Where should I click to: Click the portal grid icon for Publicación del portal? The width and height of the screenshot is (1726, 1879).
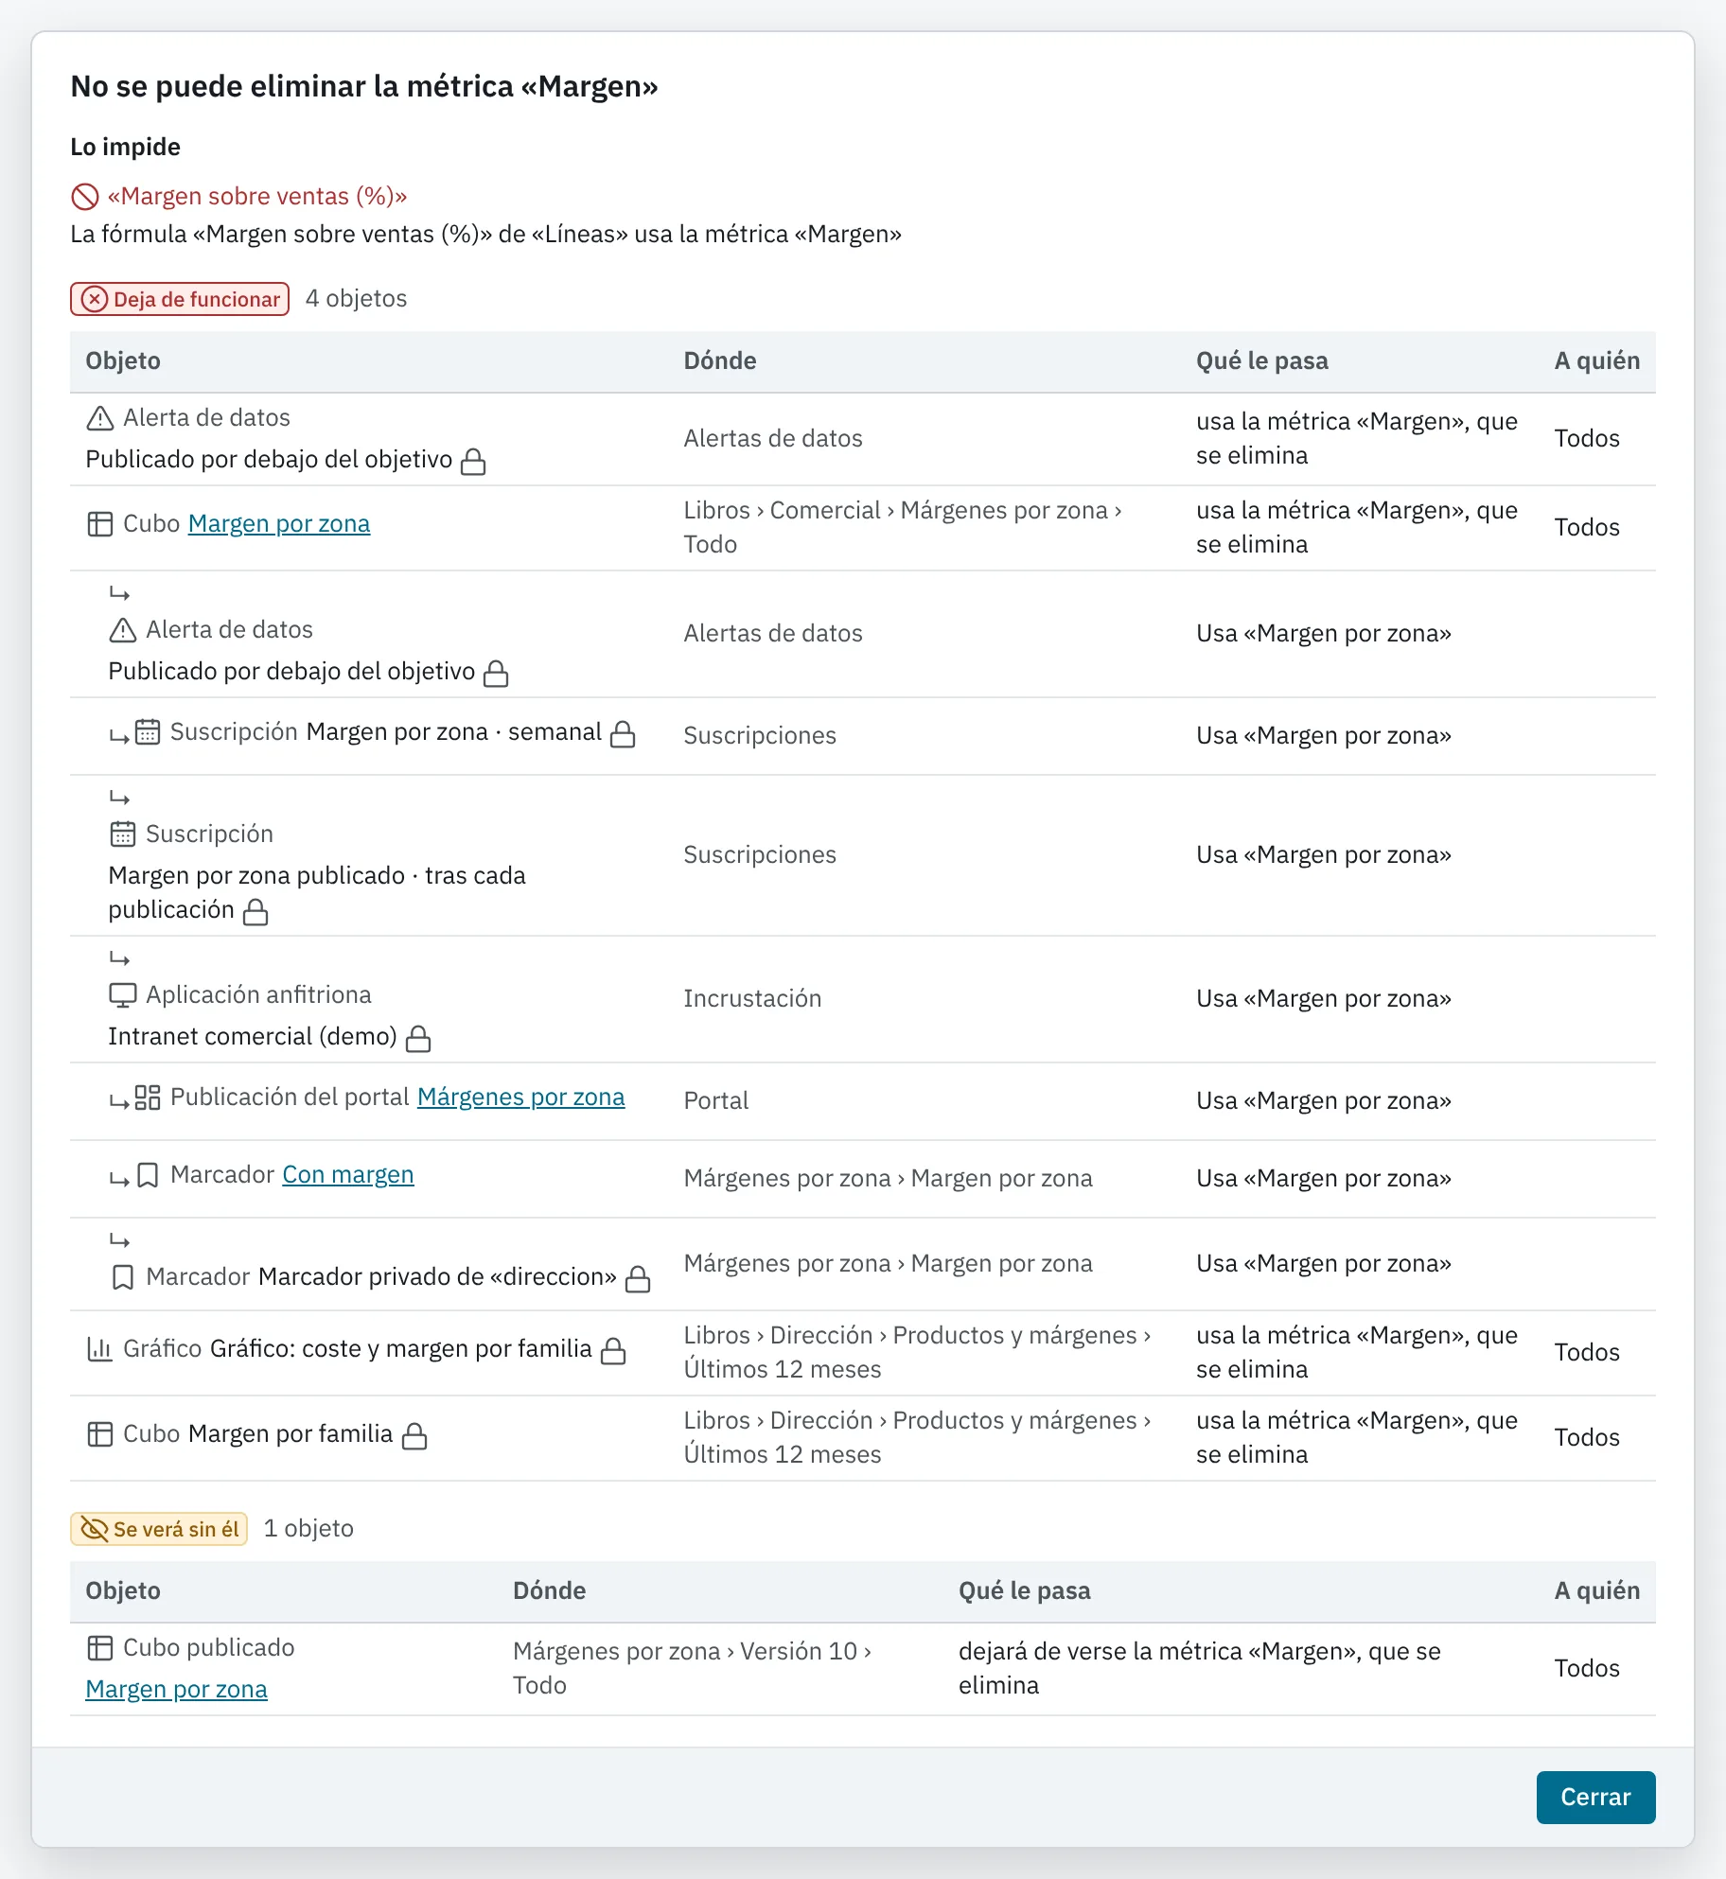[148, 1098]
